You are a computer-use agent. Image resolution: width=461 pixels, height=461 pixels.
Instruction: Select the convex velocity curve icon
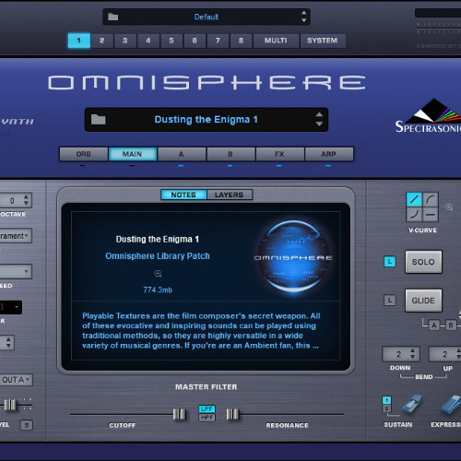coord(431,199)
